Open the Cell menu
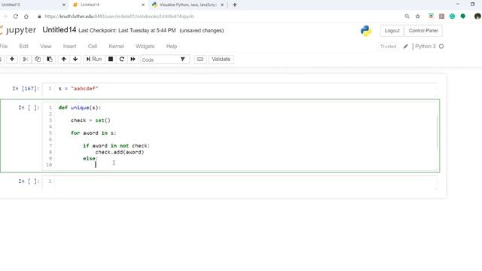This screenshot has height=271, width=482. pyautogui.click(x=93, y=46)
